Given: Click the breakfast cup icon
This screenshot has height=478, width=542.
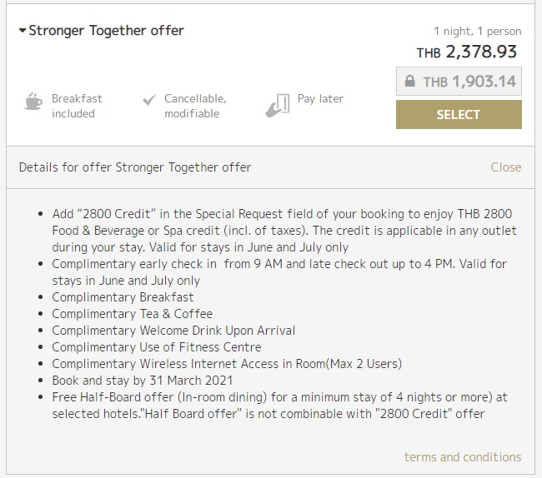Looking at the screenshot, I should pos(33,102).
